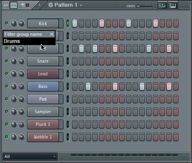This screenshot has height=163, width=192.
Task: Click the Pluck 1 channel mixer track strip
Action: coord(61,124)
